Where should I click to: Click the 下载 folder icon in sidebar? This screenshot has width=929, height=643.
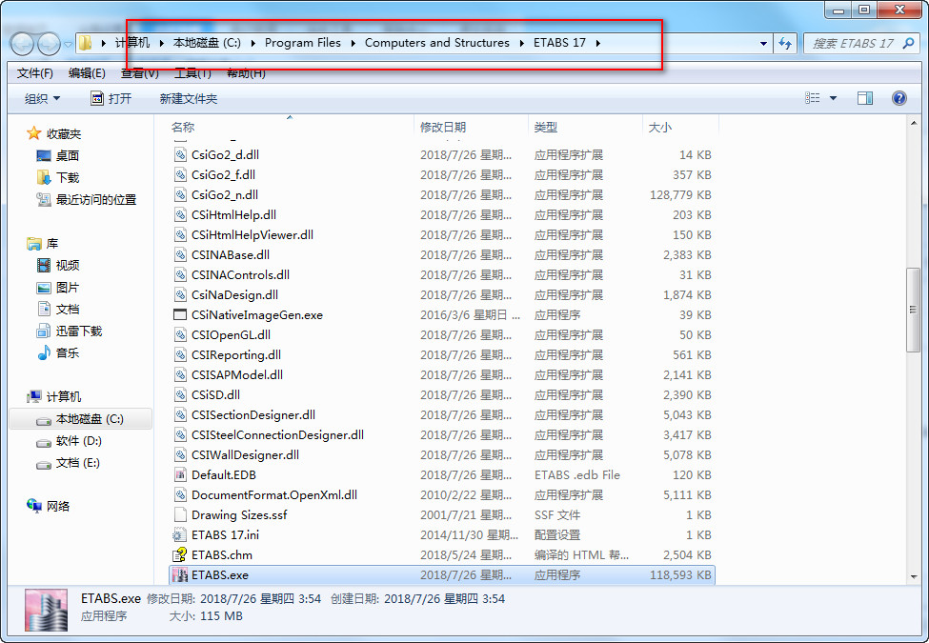click(44, 177)
